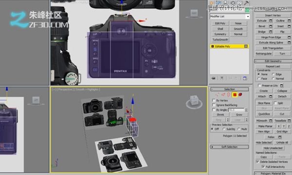Image resolution: width=292 pixels, height=175 pixels.
Task: Click the By Angle spinner arrows
Action: coord(246,110)
